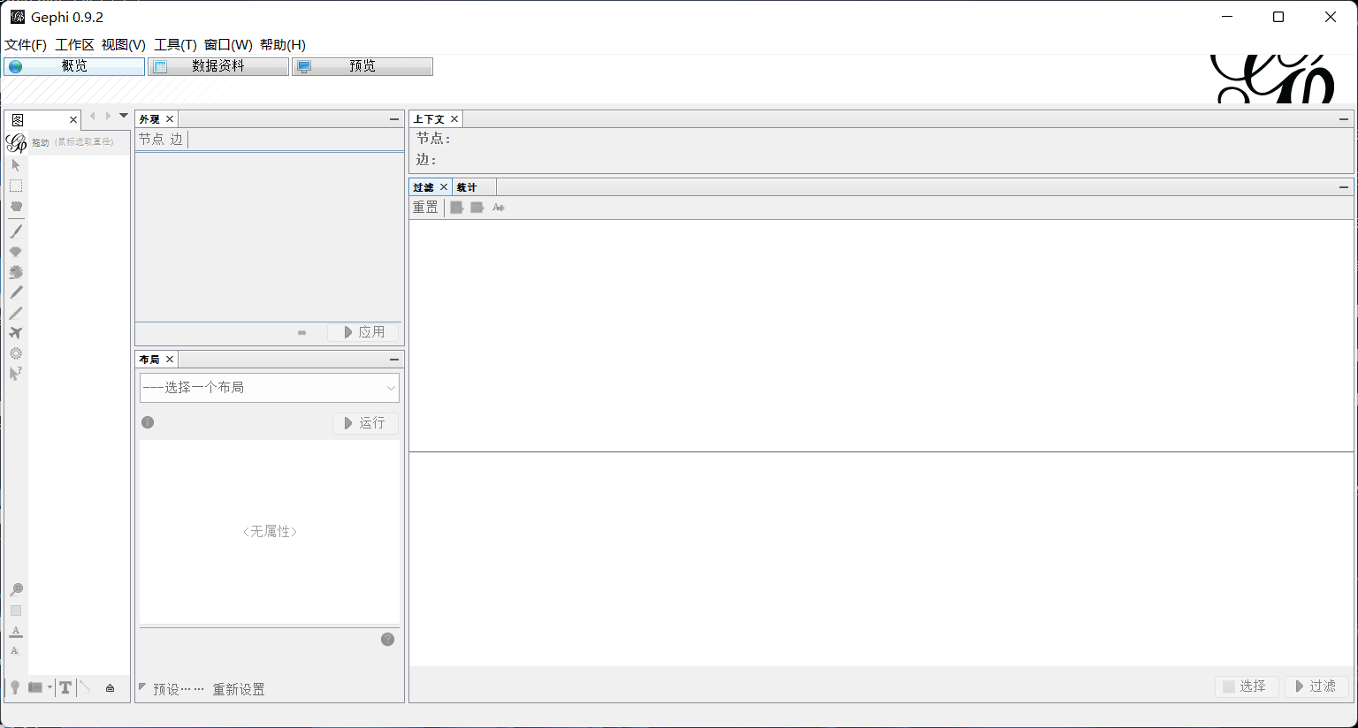This screenshot has height=728, width=1358.
Task: Click the link icon beside 应用
Action: click(x=302, y=333)
